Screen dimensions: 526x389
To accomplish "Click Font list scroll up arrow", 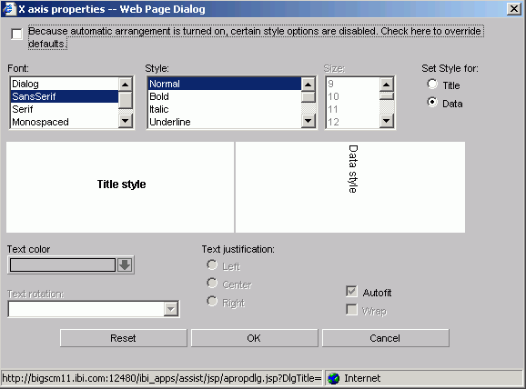I will click(x=126, y=85).
